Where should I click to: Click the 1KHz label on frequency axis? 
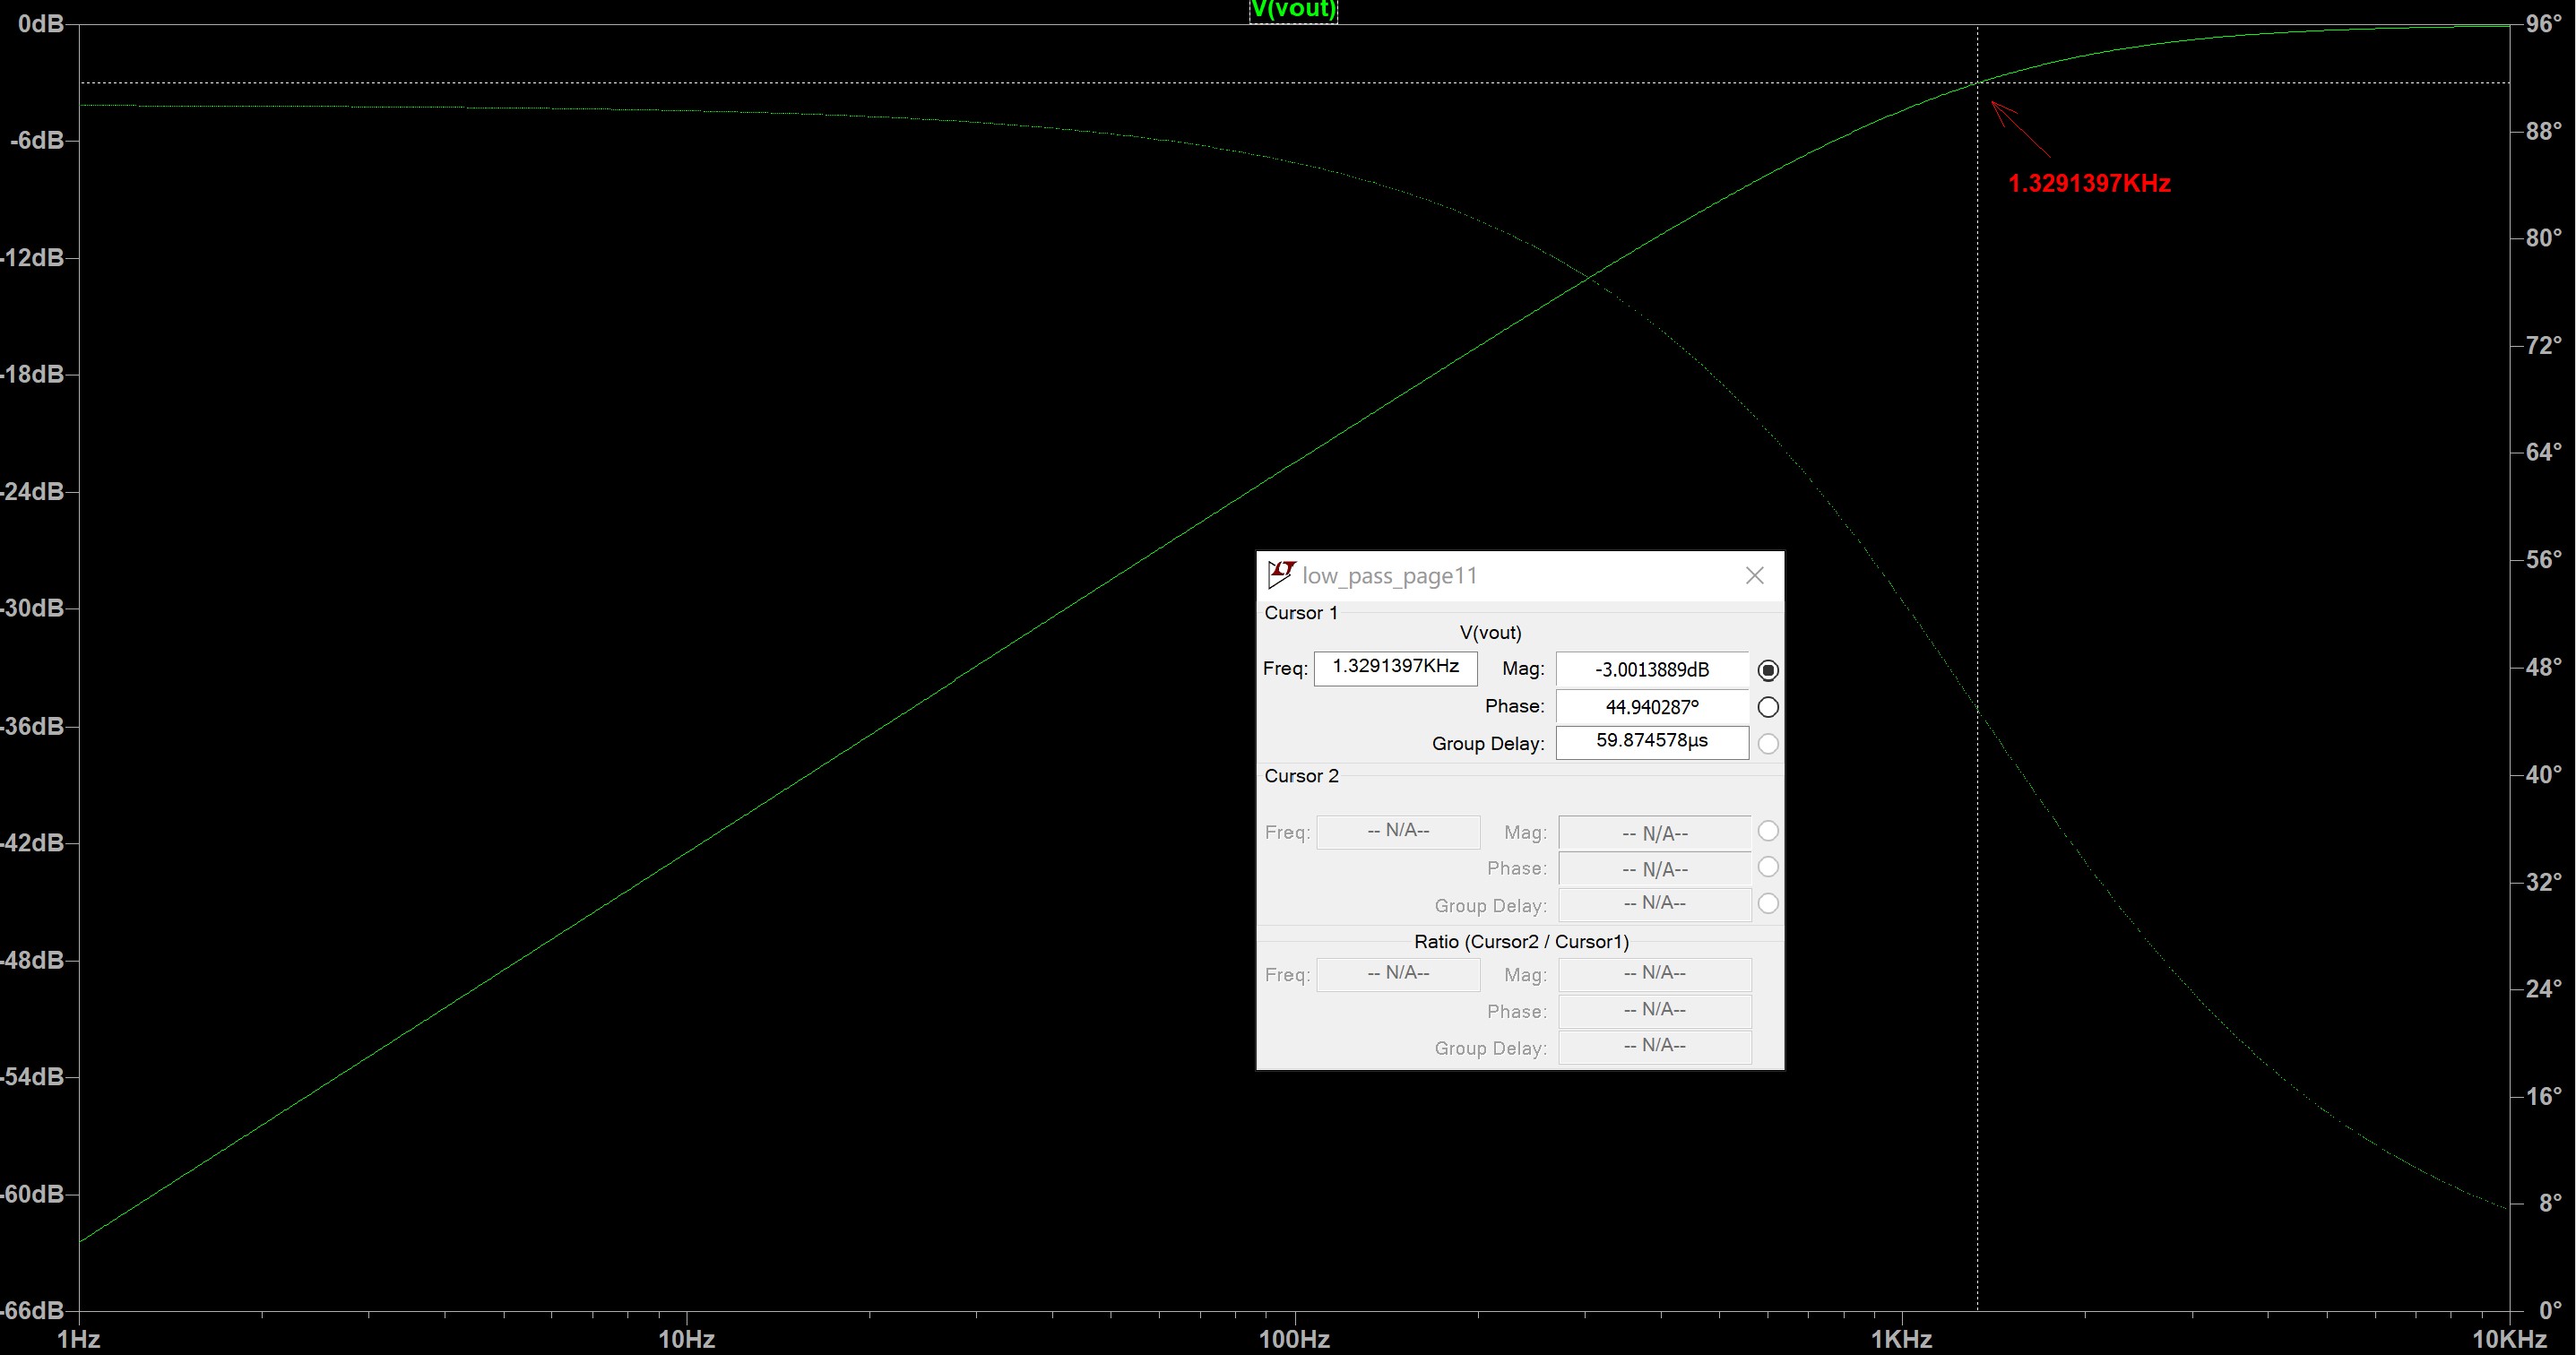(1901, 1339)
